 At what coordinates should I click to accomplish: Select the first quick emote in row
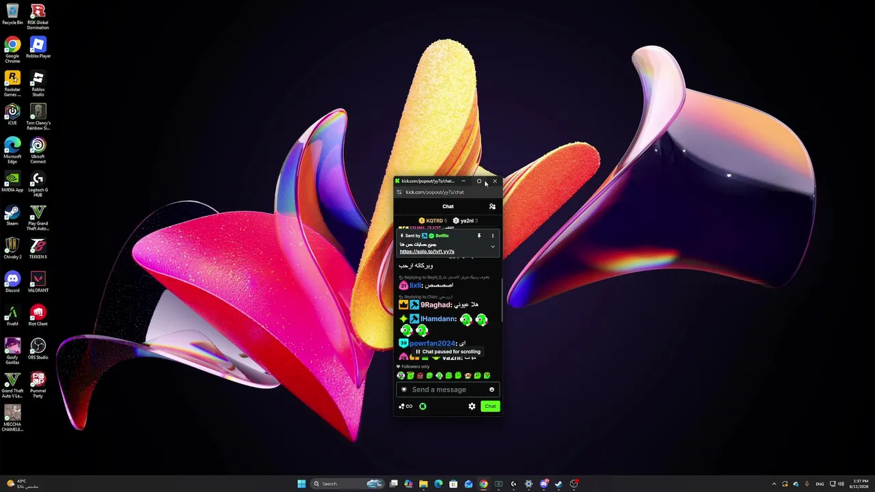pos(401,376)
